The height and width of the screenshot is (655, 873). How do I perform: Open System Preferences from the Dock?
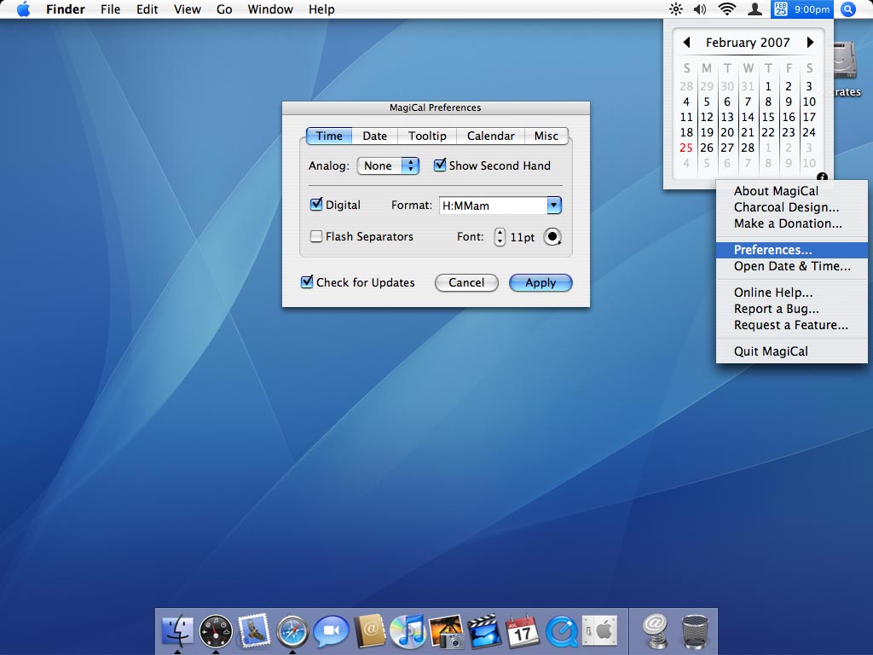click(599, 631)
